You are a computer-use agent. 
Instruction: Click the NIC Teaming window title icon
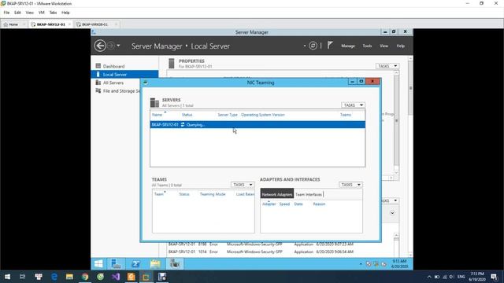145,83
